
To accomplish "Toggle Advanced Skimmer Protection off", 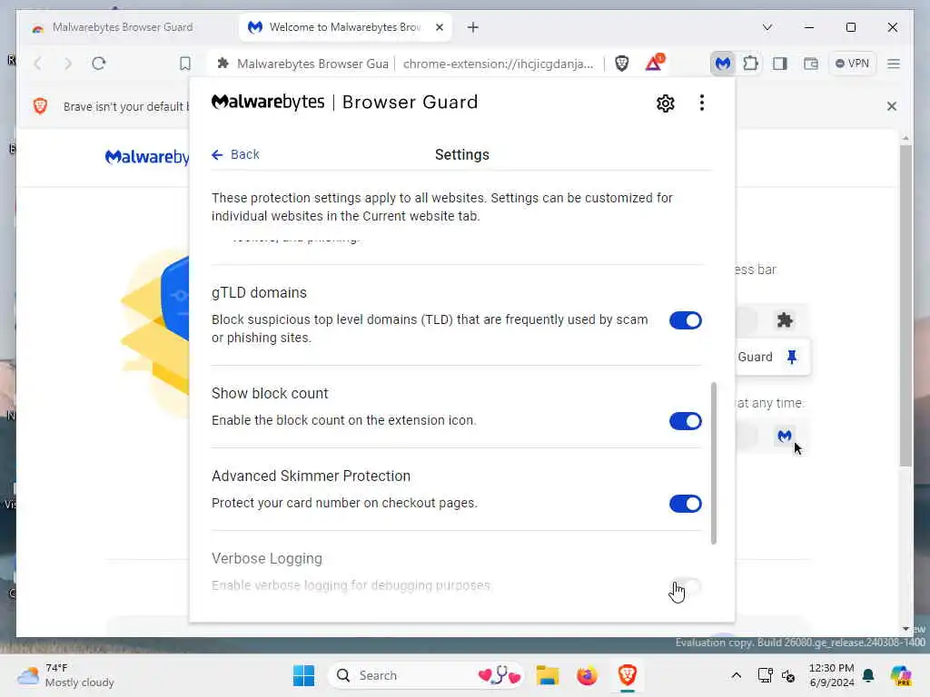I will [x=685, y=504].
